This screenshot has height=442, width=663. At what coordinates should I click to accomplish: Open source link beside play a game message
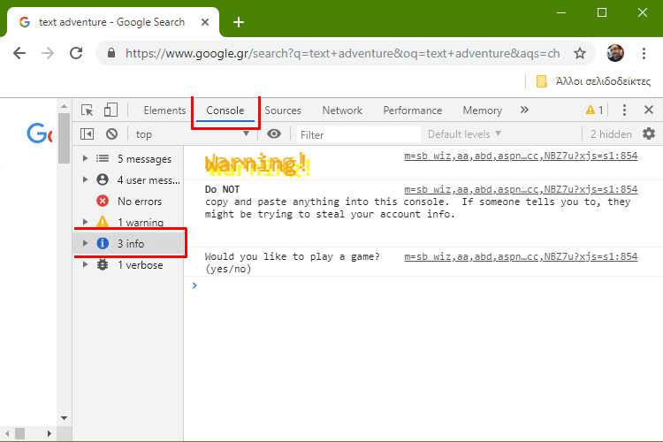click(x=521, y=256)
